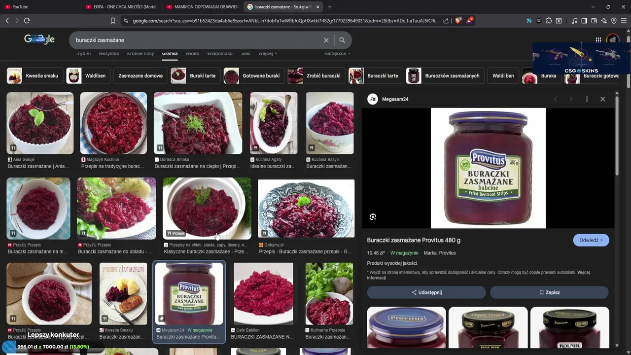631x355 pixels.
Task: Open selected Megasam24 Provitus jar thumbnail
Action: pos(189,294)
